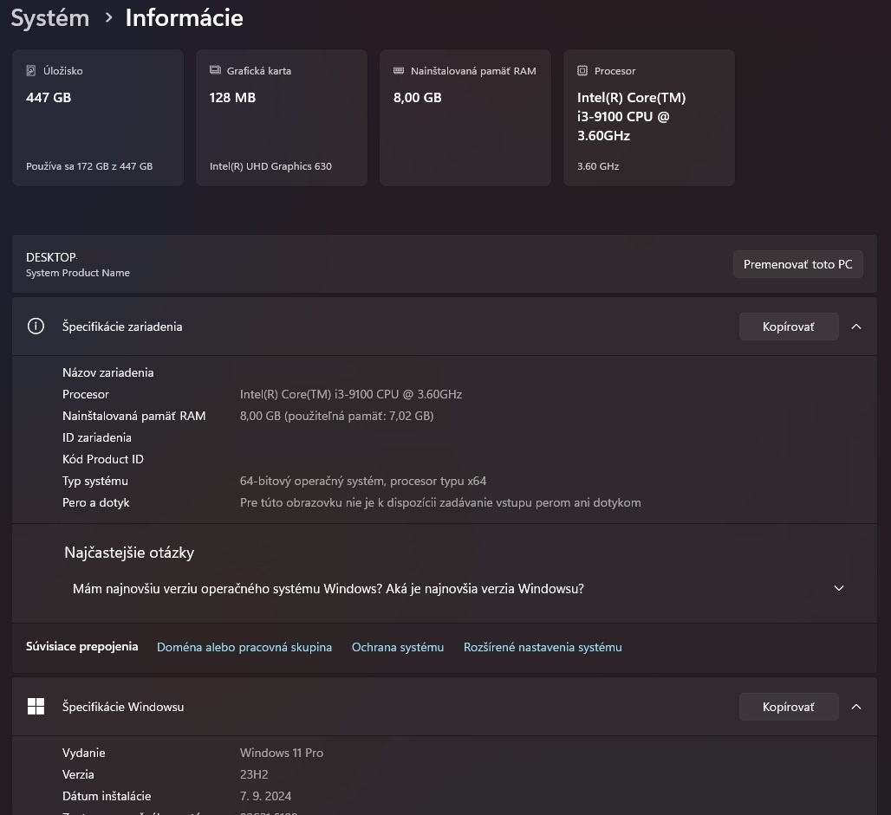Click the storage icon in the Úložisko card
891x815 pixels.
click(x=31, y=71)
